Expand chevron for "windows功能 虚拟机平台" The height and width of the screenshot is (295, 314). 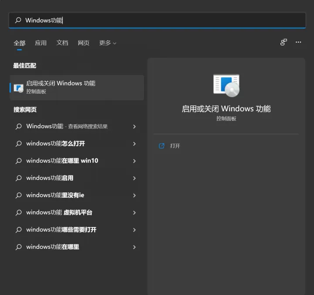tap(134, 213)
